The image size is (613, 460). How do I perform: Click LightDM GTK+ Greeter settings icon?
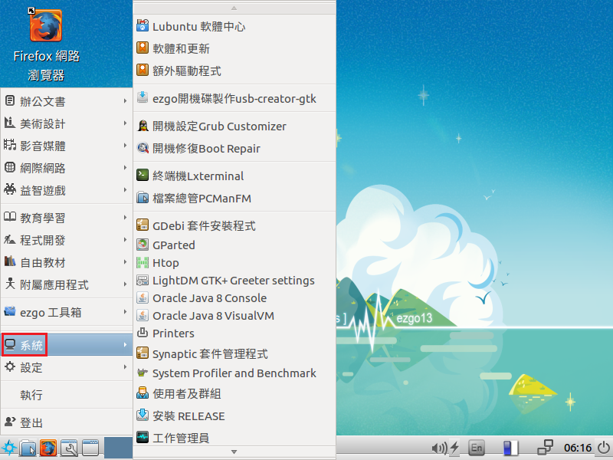(143, 280)
